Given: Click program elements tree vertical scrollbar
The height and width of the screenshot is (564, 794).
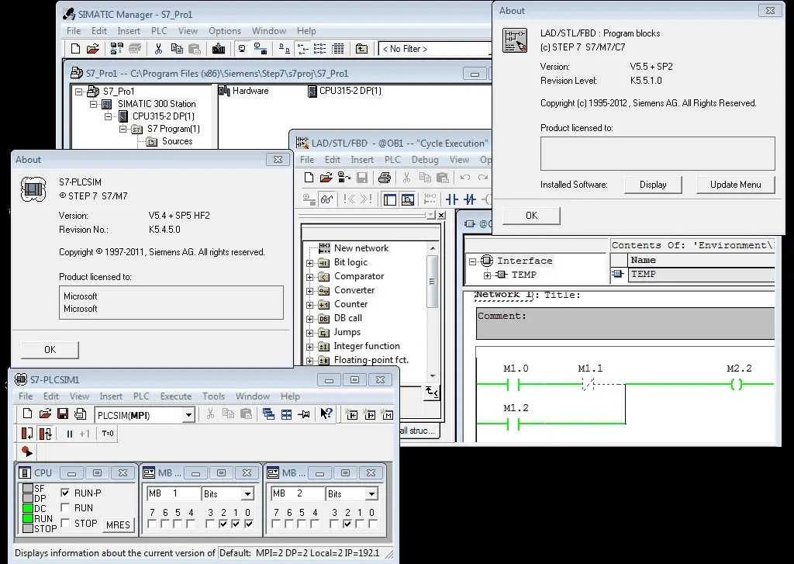Looking at the screenshot, I should 433,312.
